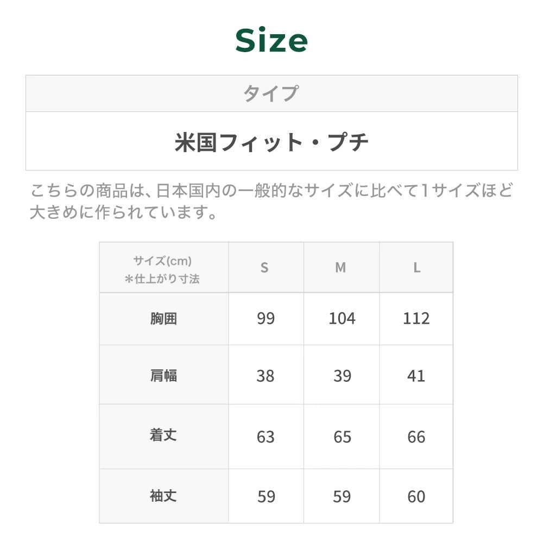Click the 着丈 row label
This screenshot has width=543, height=543.
pos(163,436)
